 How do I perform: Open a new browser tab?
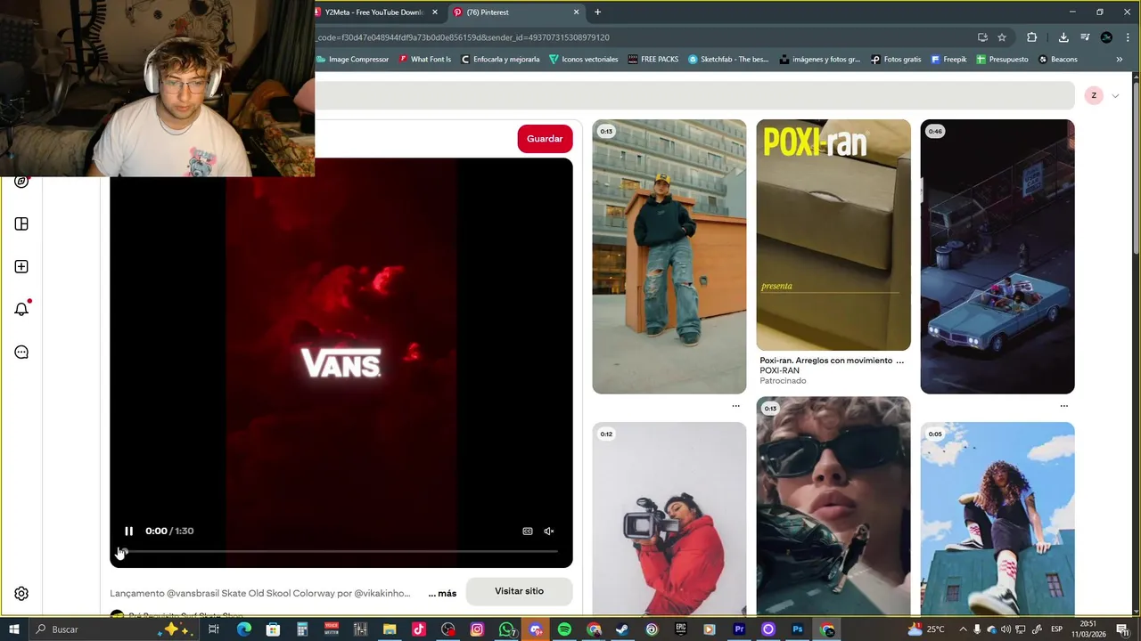[x=597, y=12]
